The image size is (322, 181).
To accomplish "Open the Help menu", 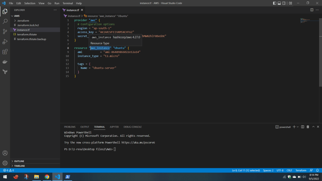I will [79, 3].
